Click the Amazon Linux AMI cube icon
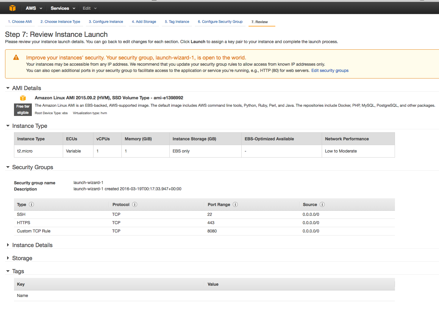 pyautogui.click(x=23, y=98)
